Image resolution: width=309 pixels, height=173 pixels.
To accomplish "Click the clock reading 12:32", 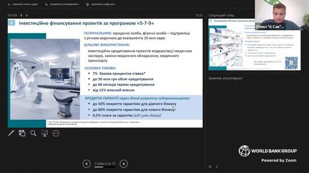I will click(199, 15).
